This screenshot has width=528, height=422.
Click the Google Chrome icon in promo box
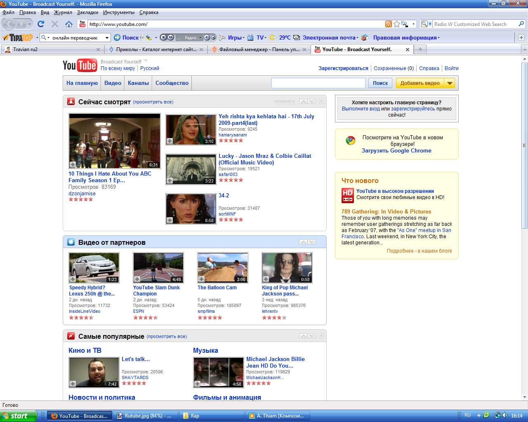[351, 141]
